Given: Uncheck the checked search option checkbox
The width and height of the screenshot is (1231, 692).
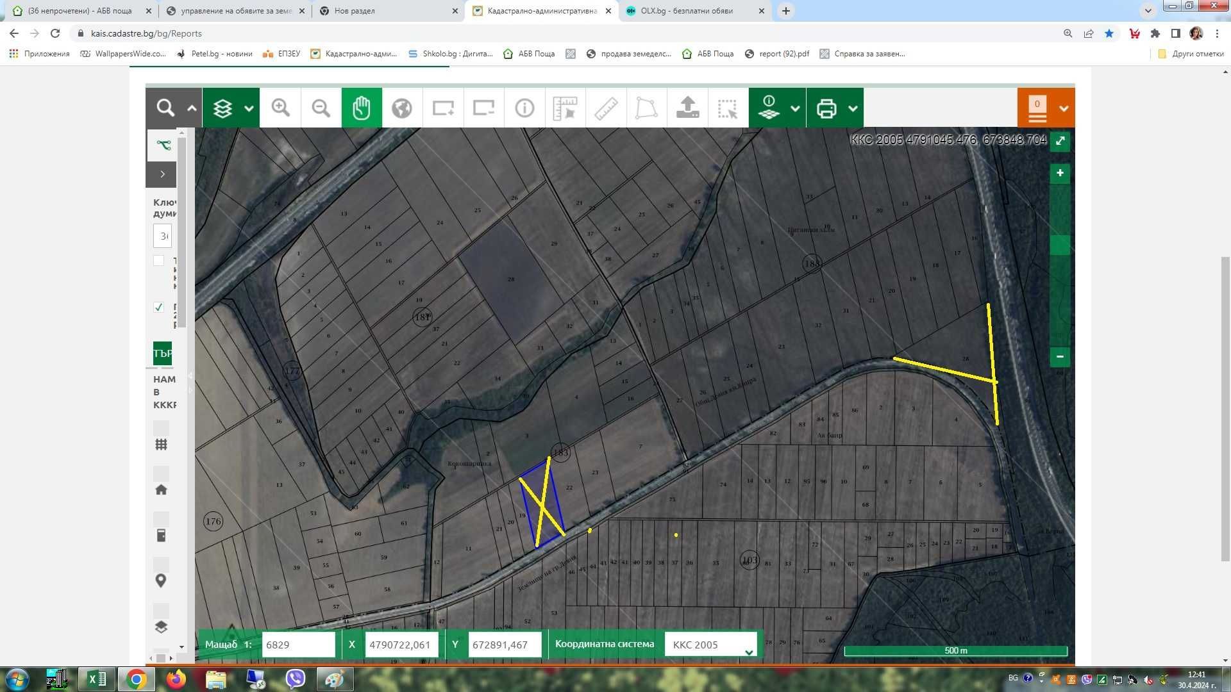Looking at the screenshot, I should [159, 307].
